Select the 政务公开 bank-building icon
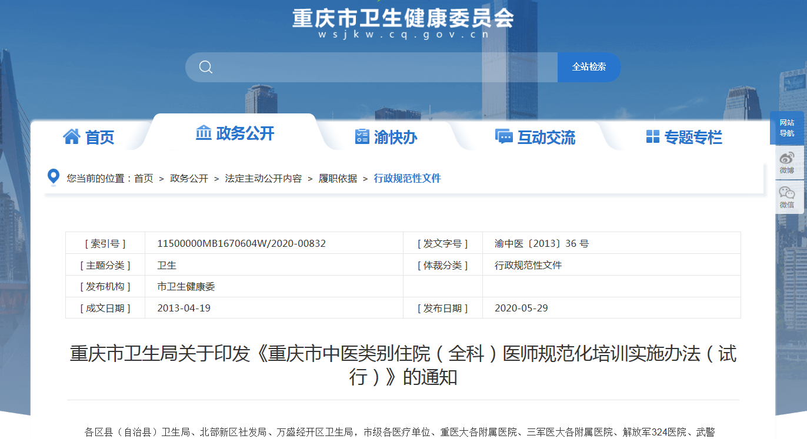Screen dimensions: 807x439 click(x=203, y=133)
